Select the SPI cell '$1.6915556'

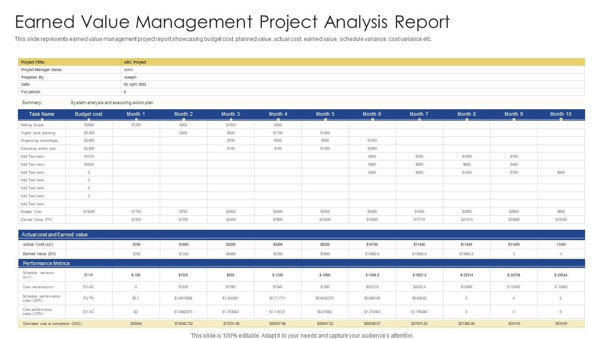pyautogui.click(x=184, y=298)
